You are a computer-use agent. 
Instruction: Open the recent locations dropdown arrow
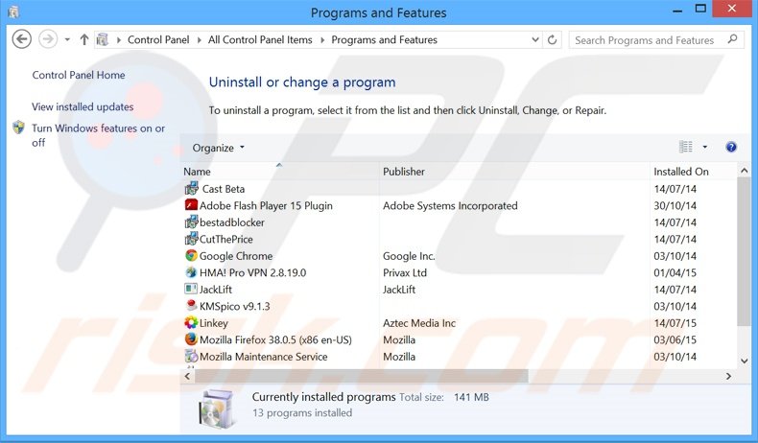tap(67, 39)
